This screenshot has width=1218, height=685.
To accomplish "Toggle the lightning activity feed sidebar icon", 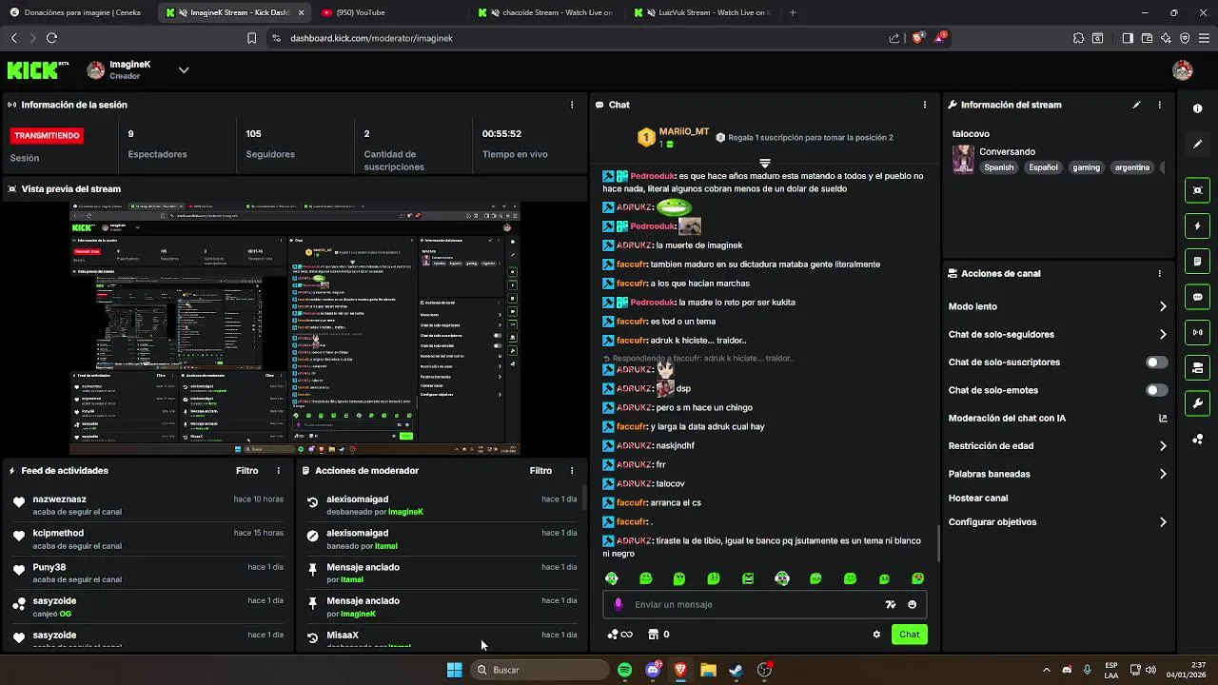I will point(1197,226).
